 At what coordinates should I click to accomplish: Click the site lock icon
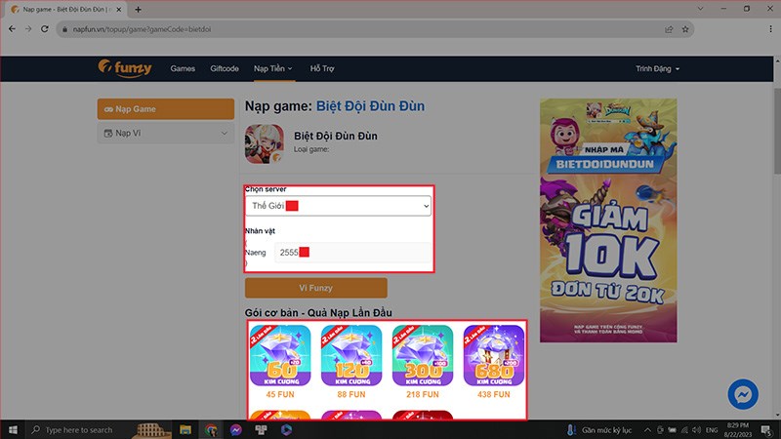64,29
